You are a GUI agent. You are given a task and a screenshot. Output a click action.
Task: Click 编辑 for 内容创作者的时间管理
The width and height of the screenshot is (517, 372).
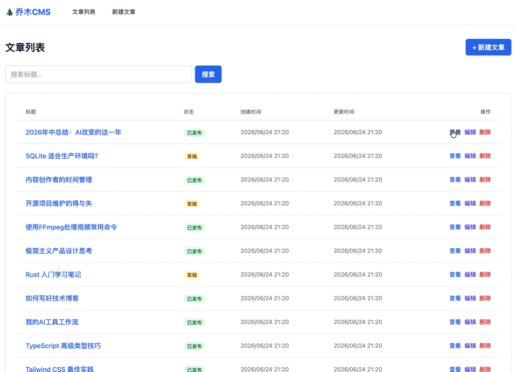coord(470,180)
